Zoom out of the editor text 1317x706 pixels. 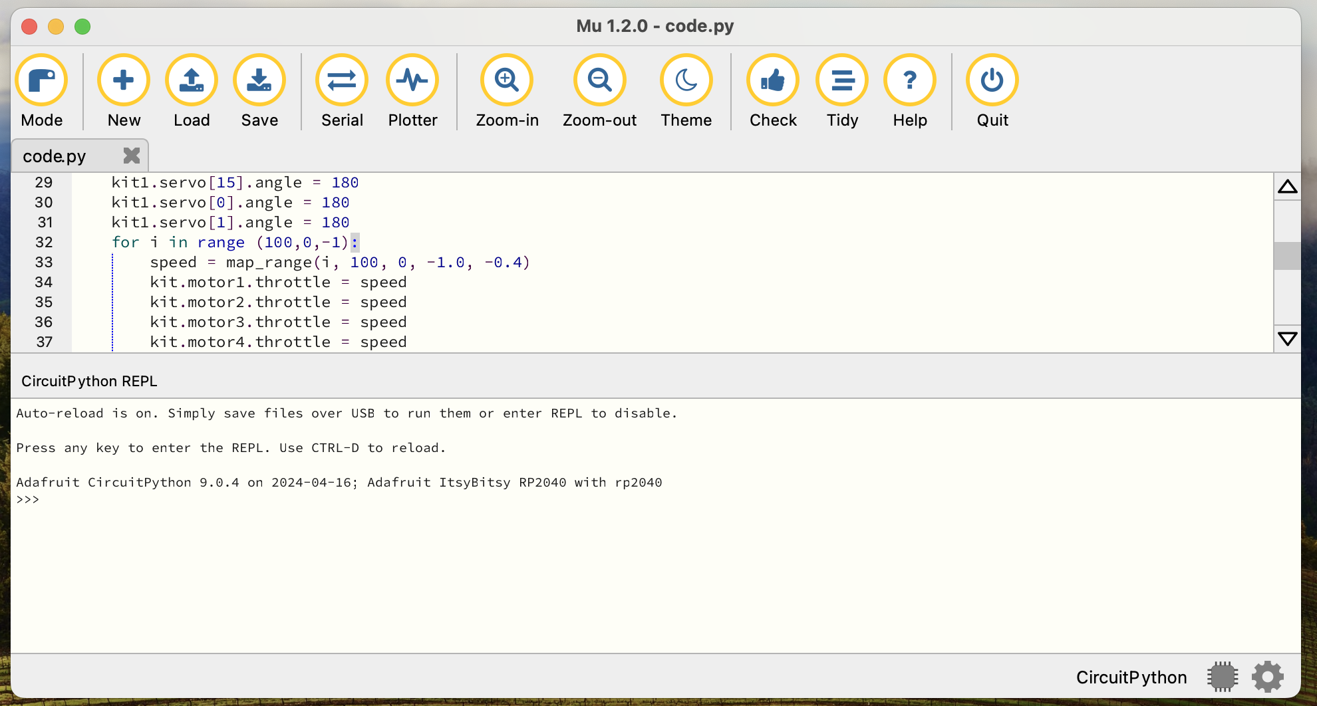[x=599, y=80]
